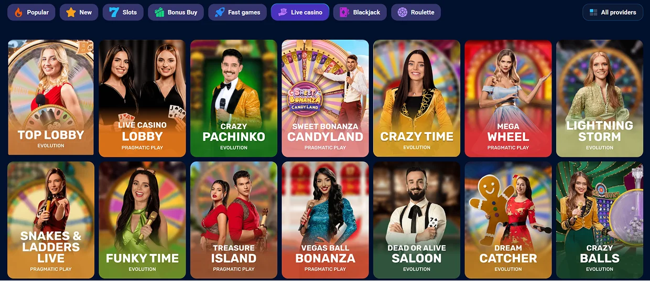Select the Mega Wheel game card
The image size is (650, 281).
pos(508,99)
